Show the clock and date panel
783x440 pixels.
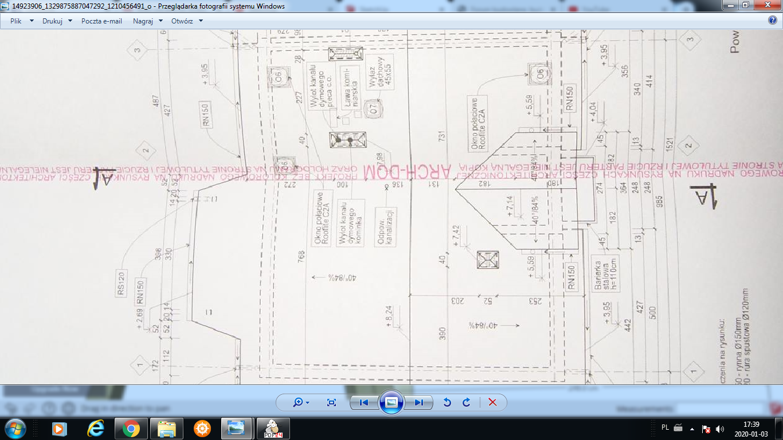[x=750, y=429]
